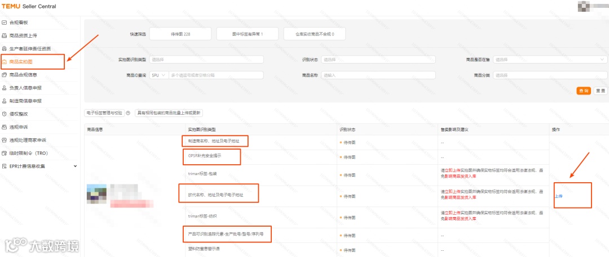Click the 负责人信息申报 person icon
609x257 pixels.
click(x=5, y=88)
